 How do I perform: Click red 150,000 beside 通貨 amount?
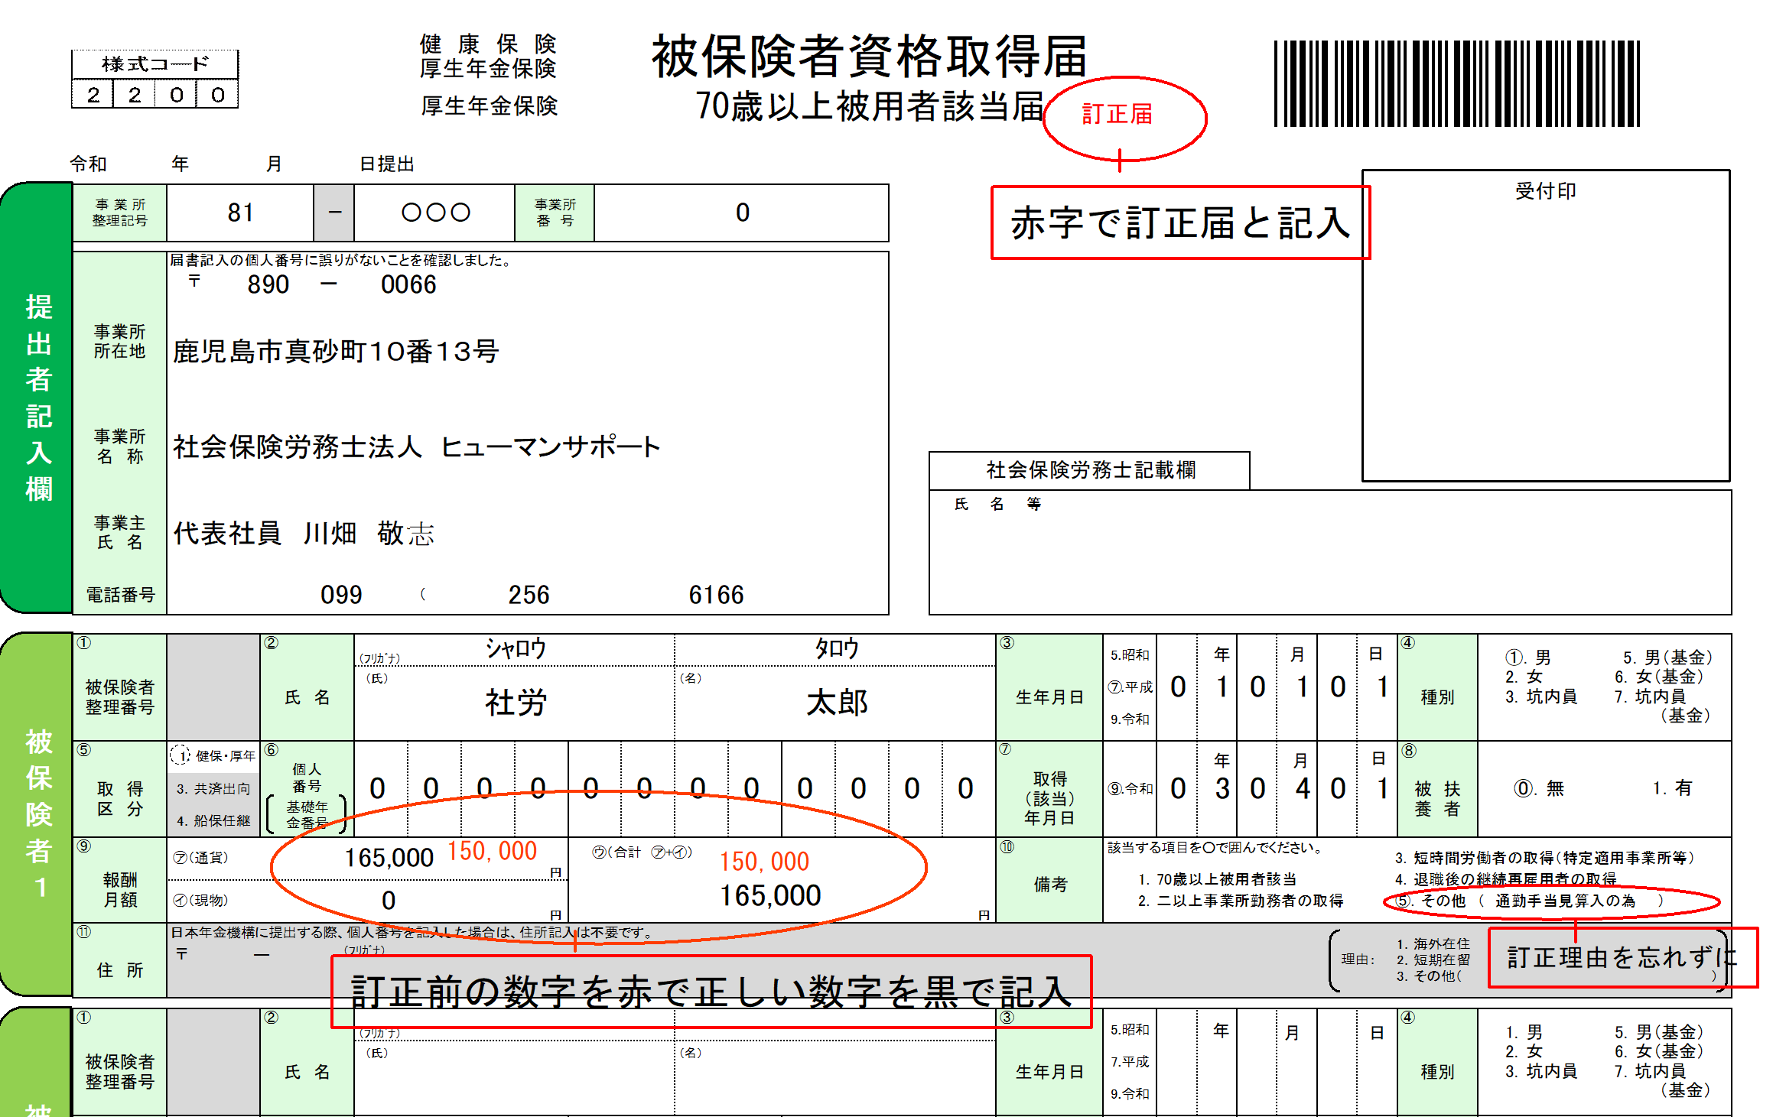pos(492,851)
